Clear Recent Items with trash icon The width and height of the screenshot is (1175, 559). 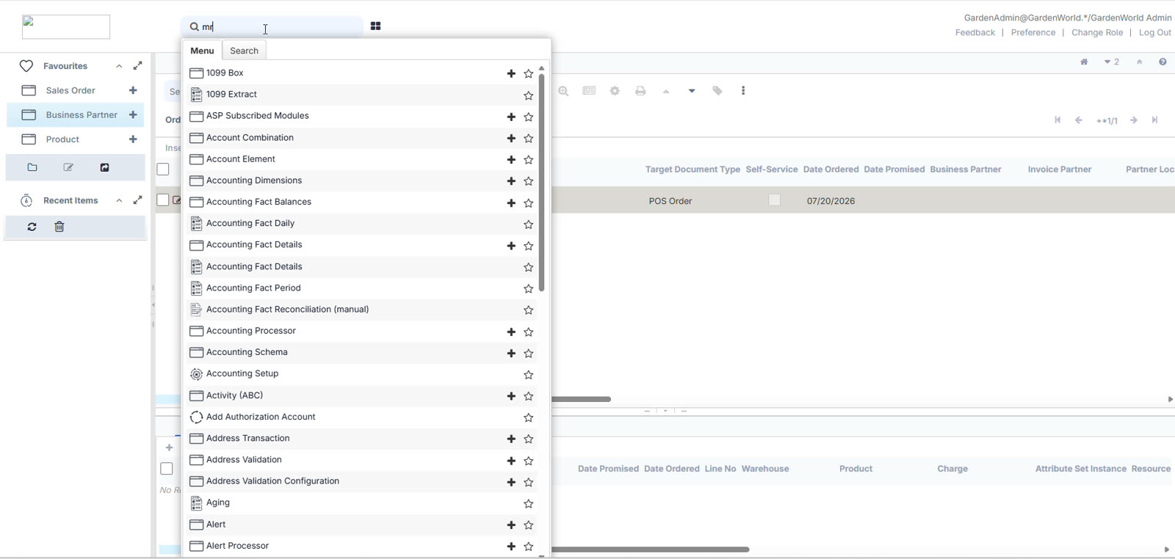59,227
